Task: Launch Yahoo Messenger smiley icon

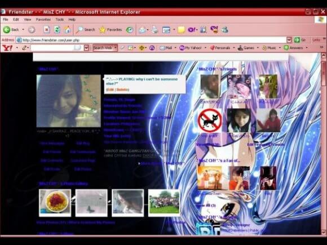Action: [x=214, y=30]
